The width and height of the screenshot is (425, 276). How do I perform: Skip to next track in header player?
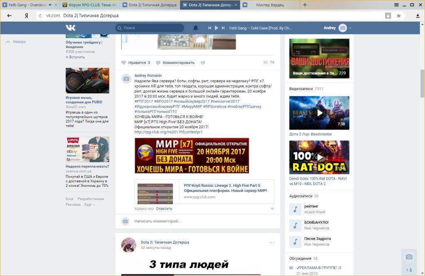(x=223, y=28)
